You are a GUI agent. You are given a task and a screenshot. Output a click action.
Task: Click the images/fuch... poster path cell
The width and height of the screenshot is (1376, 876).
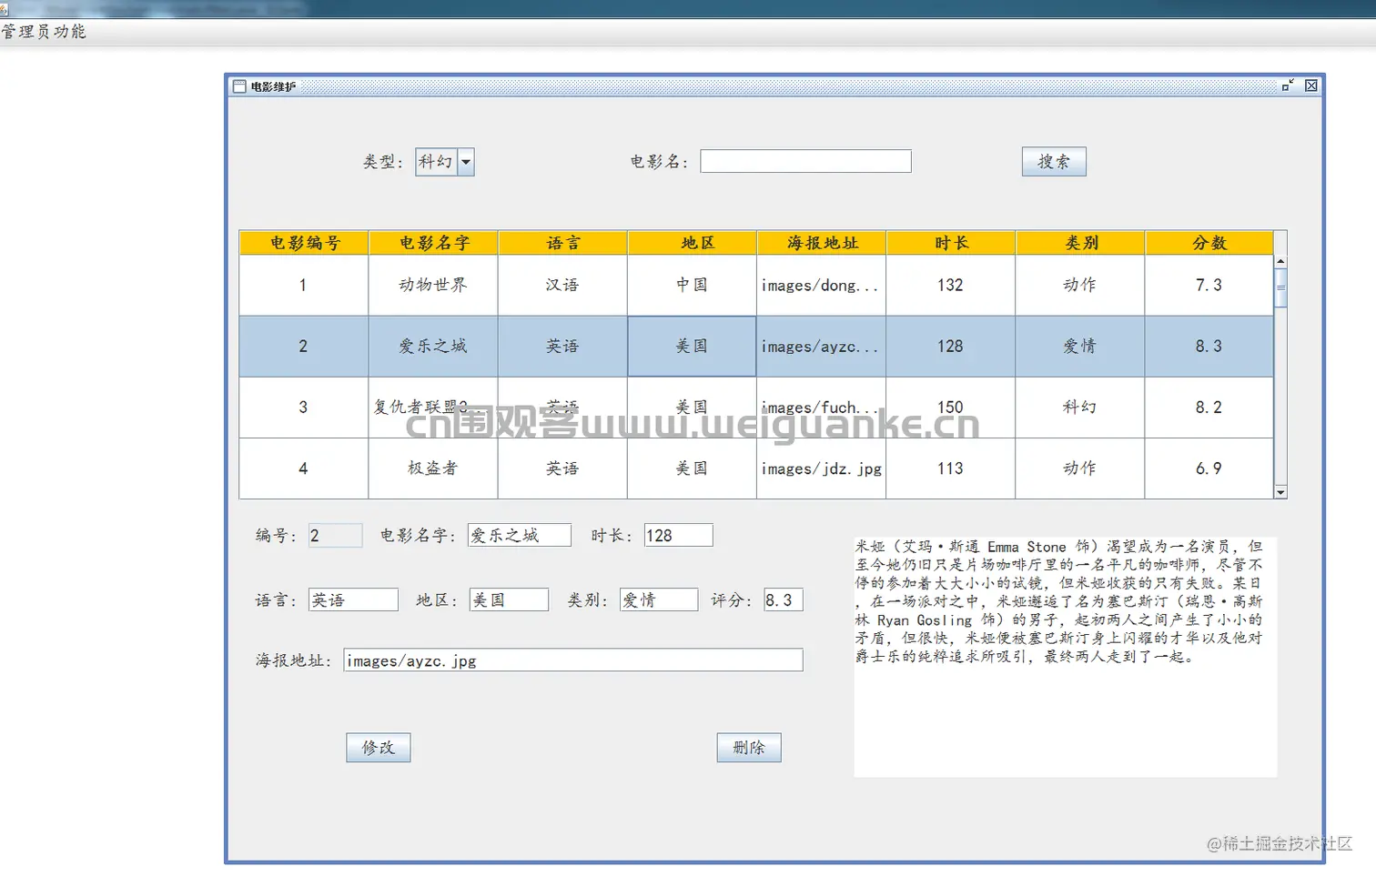821,408
